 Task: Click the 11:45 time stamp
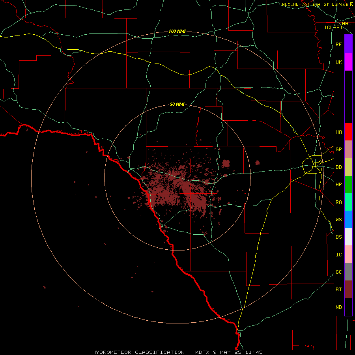coord(254,352)
